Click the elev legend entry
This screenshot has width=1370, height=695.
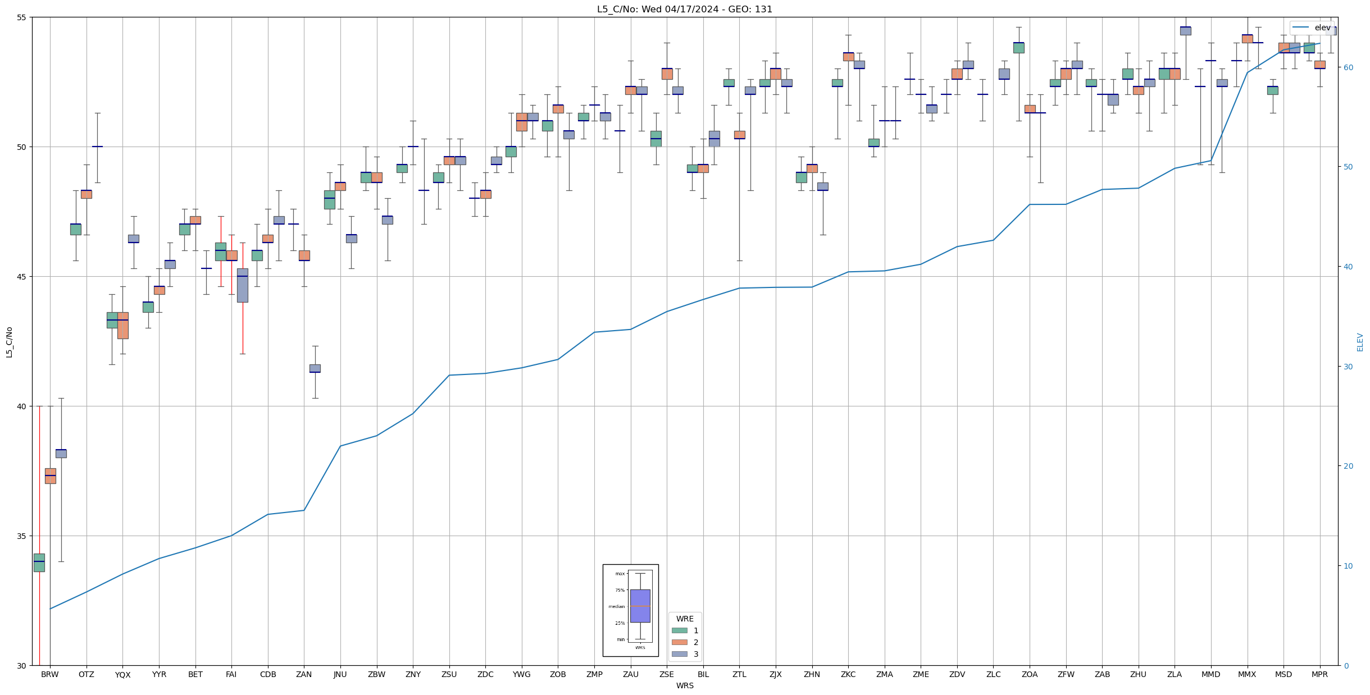click(x=1312, y=28)
